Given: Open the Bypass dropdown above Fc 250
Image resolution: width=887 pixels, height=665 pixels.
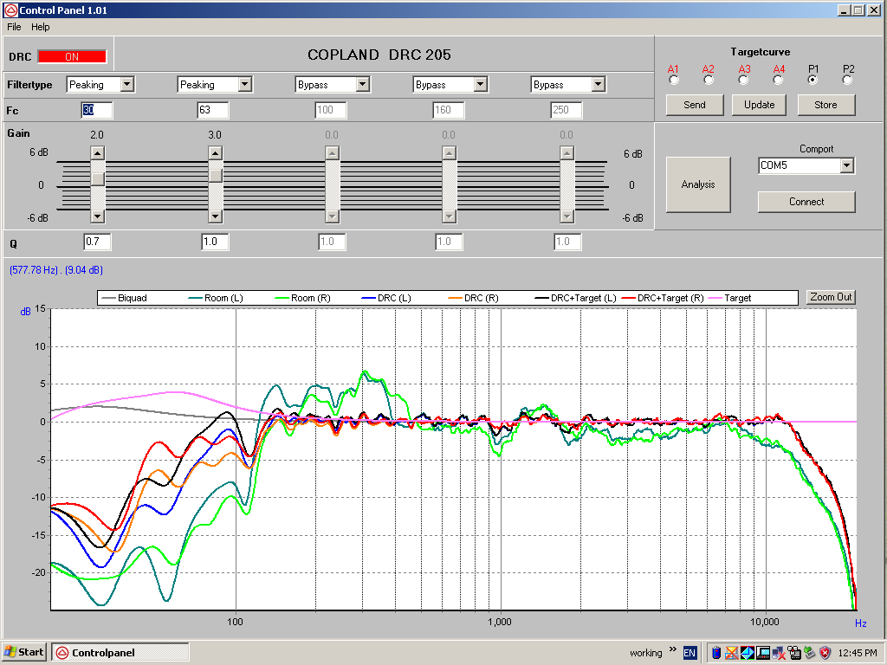Looking at the screenshot, I should tap(598, 84).
